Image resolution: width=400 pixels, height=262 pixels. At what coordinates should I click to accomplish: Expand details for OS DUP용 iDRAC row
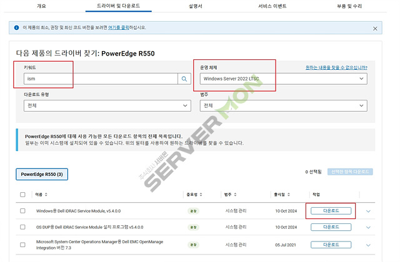[x=368, y=227]
